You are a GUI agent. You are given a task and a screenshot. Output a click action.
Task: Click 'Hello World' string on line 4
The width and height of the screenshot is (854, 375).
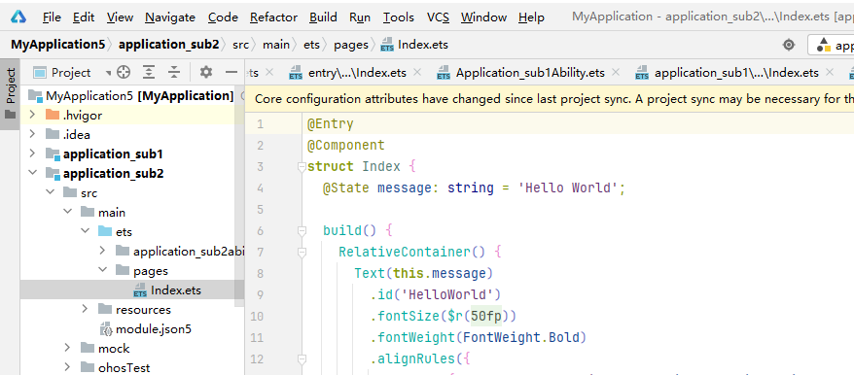[568, 188]
